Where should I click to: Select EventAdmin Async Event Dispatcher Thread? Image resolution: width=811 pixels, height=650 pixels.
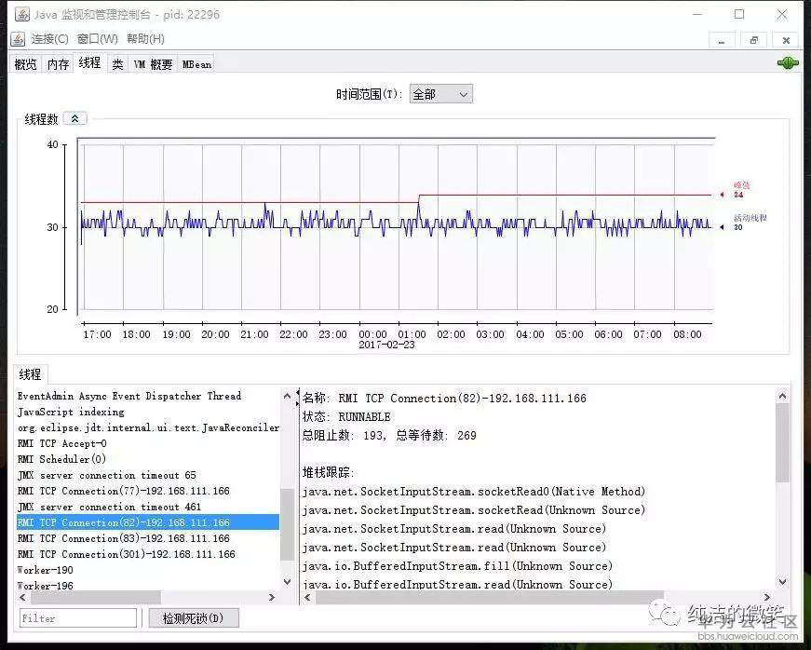pyautogui.click(x=148, y=396)
